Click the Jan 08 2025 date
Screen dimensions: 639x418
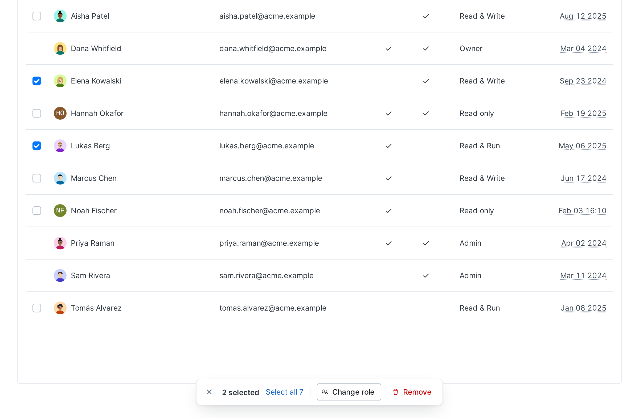coord(583,308)
